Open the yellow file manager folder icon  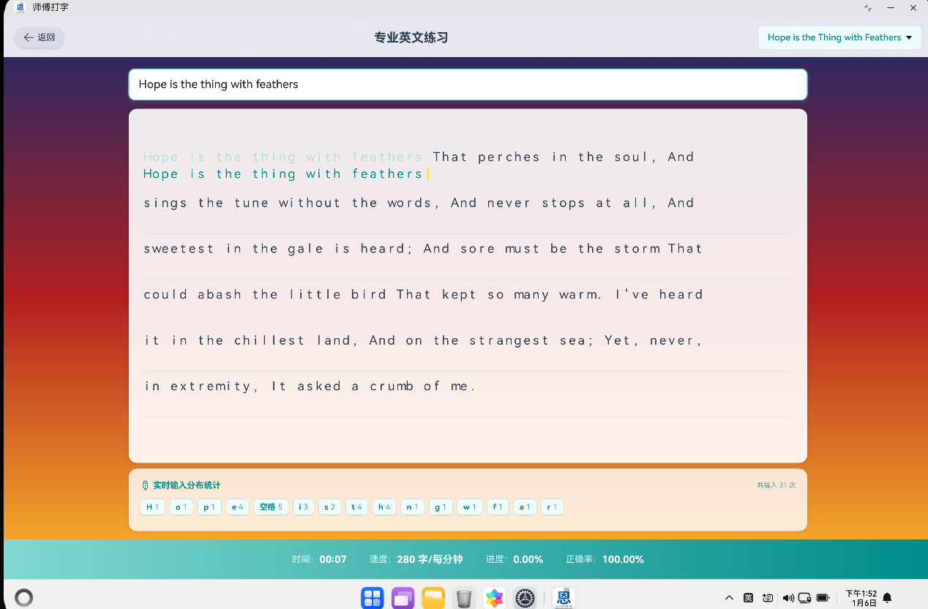[433, 598]
